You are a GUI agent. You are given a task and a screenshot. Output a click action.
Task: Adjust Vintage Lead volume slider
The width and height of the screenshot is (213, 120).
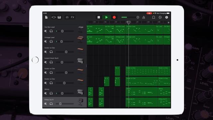click(x=65, y=41)
